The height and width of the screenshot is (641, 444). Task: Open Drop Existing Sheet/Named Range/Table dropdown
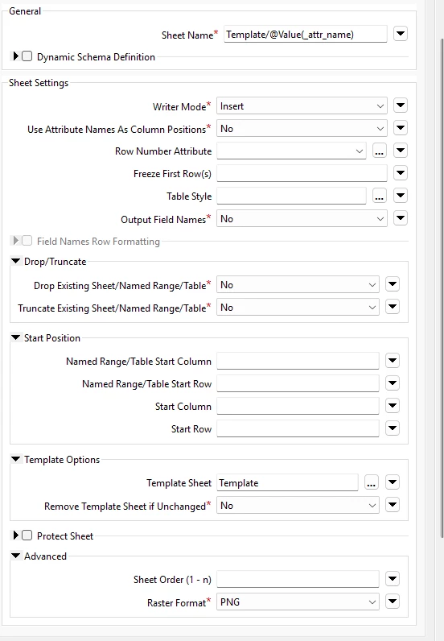(x=298, y=285)
